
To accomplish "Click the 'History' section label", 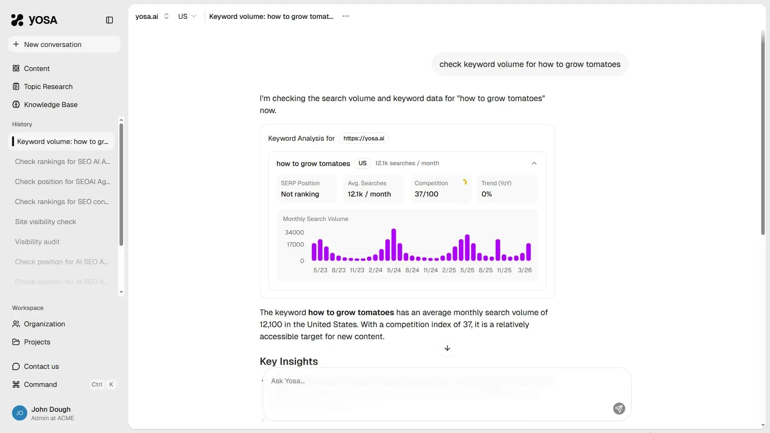I will pos(22,124).
